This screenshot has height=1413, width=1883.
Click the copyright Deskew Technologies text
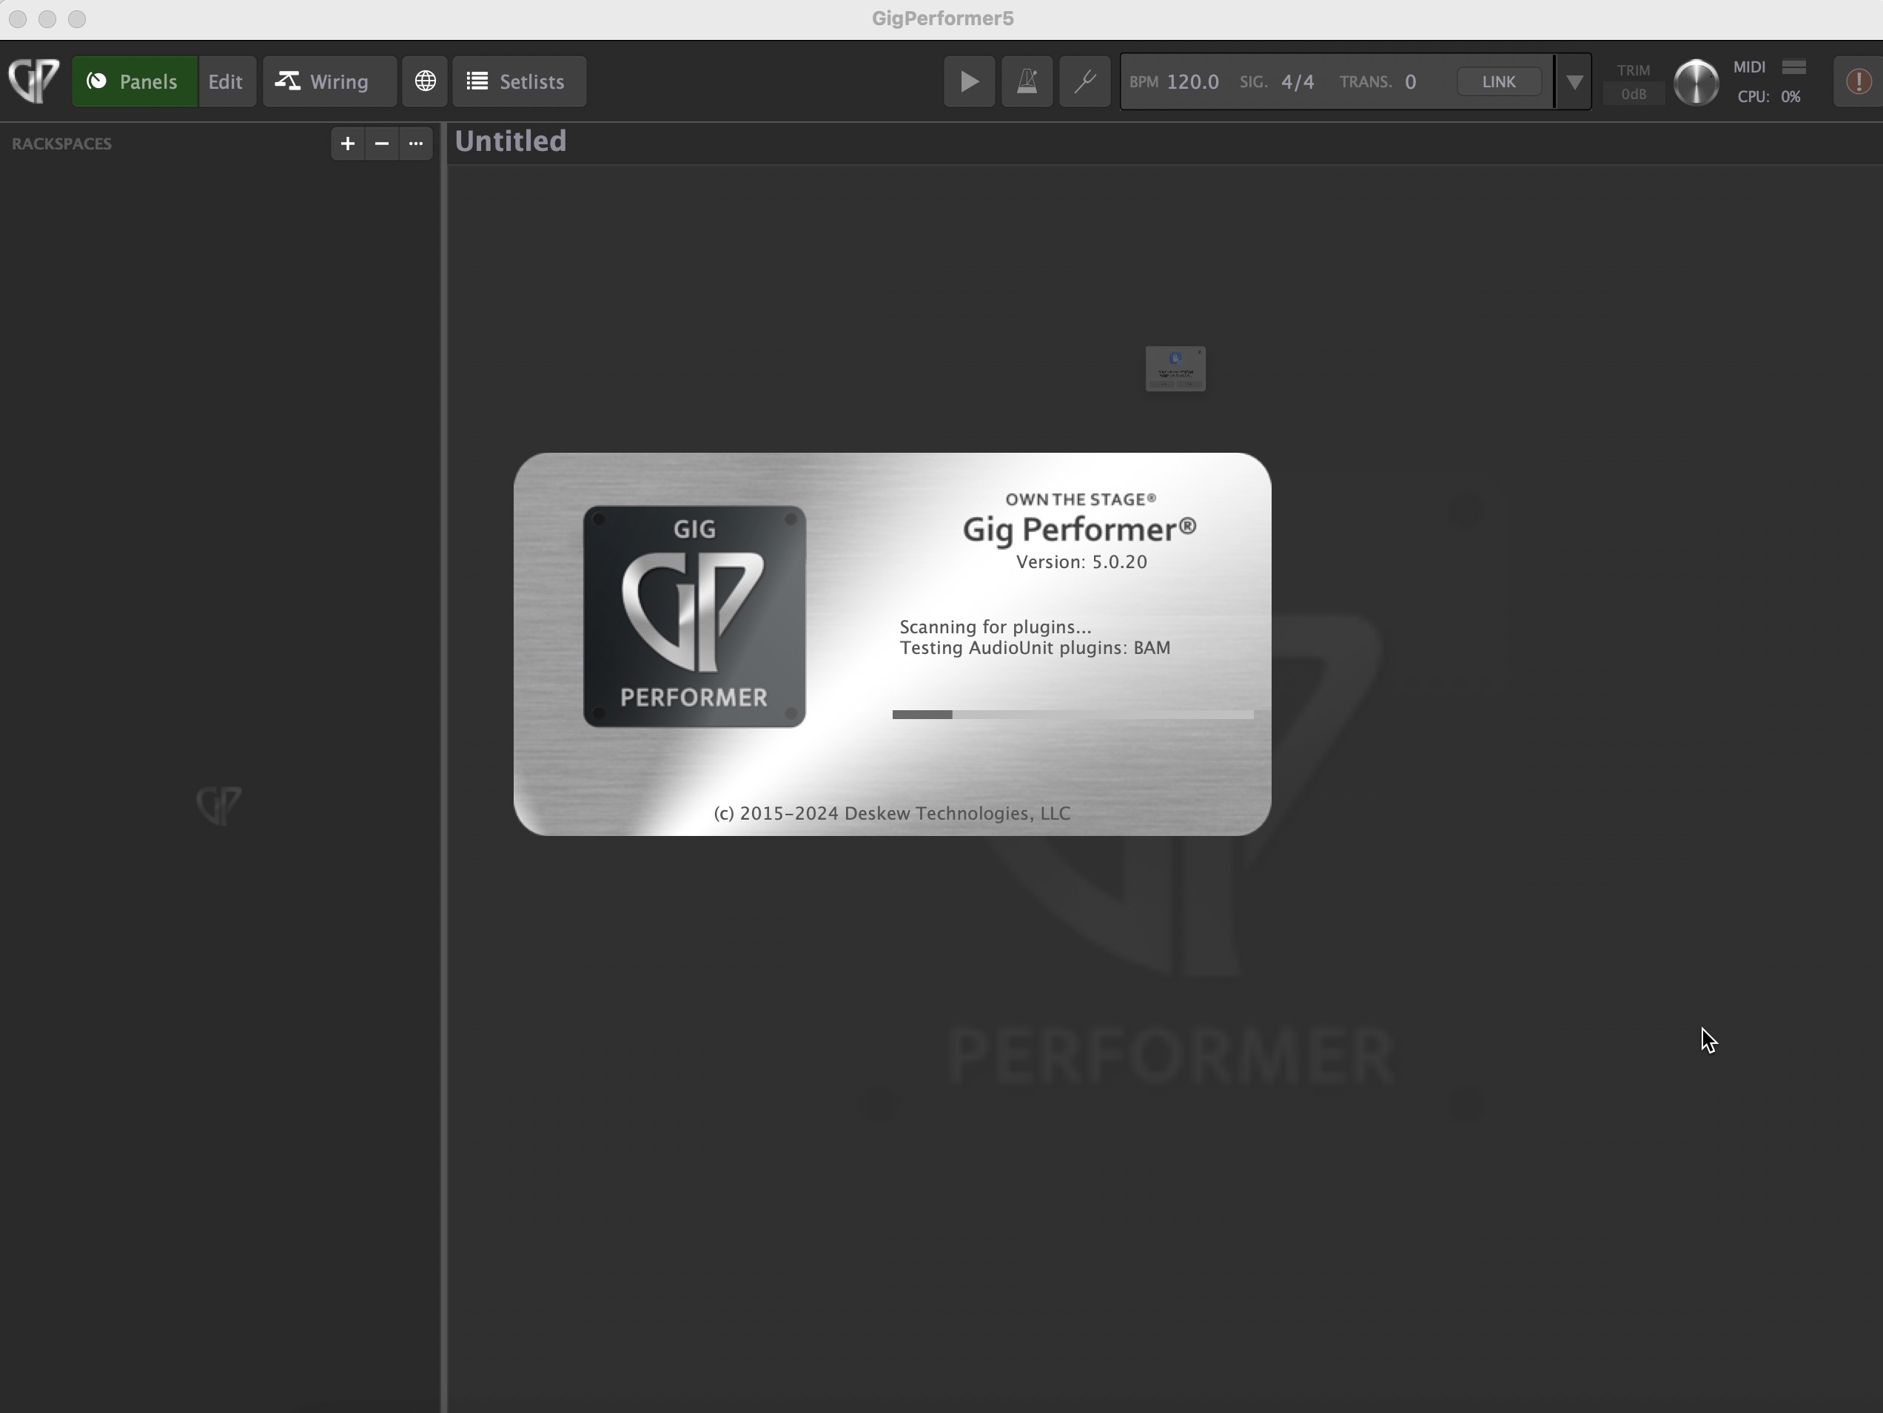pos(892,813)
